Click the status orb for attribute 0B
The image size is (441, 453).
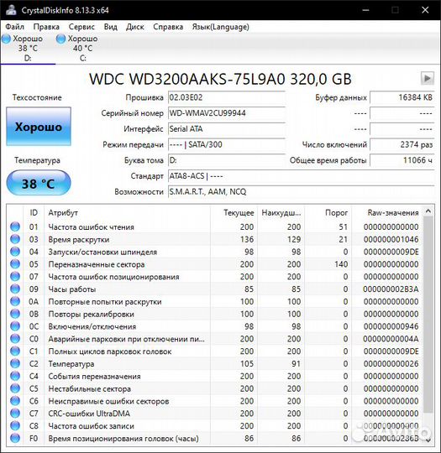15,314
